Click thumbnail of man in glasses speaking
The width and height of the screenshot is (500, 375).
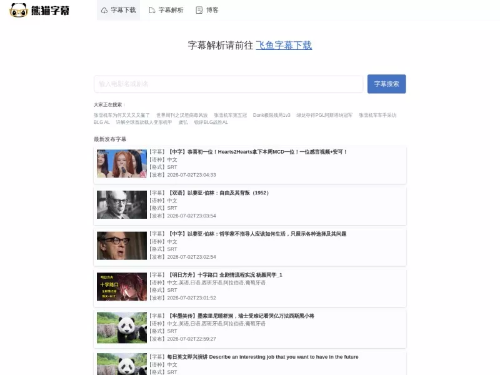122,246
